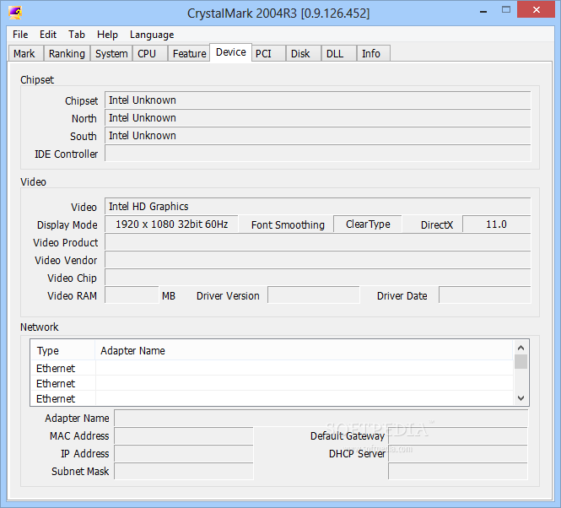Open the File menu
The image size is (561, 508).
point(20,35)
